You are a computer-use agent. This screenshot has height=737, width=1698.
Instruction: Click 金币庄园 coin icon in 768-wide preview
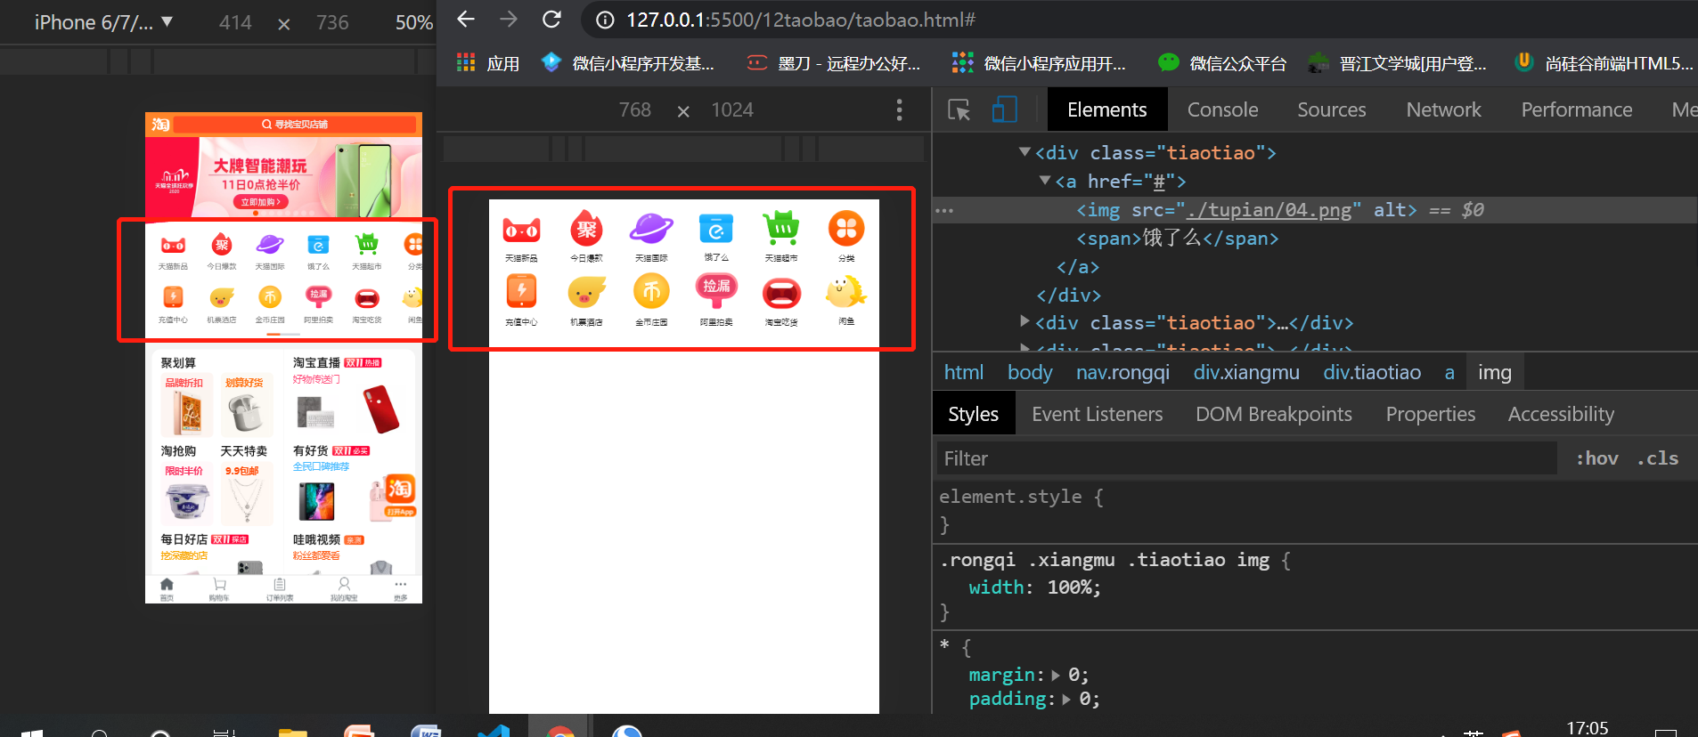pos(651,292)
